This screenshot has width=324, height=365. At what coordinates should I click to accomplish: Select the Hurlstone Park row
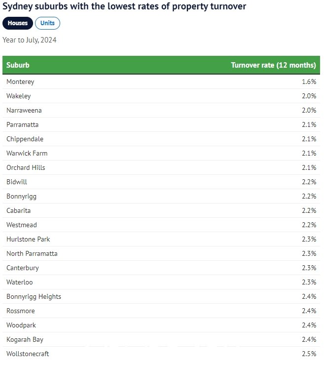coord(161,239)
